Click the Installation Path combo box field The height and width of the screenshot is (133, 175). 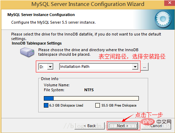(x=99, y=67)
